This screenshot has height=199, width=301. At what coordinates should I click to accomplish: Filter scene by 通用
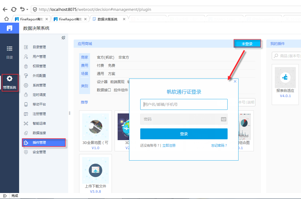click(100, 74)
